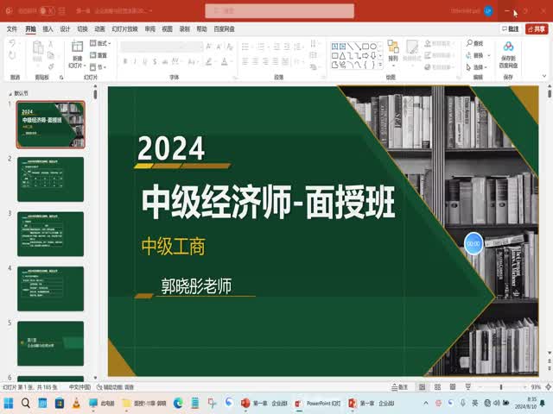Start slide show from status bar icon
Viewport: 553px width, 414px height.
(468, 387)
